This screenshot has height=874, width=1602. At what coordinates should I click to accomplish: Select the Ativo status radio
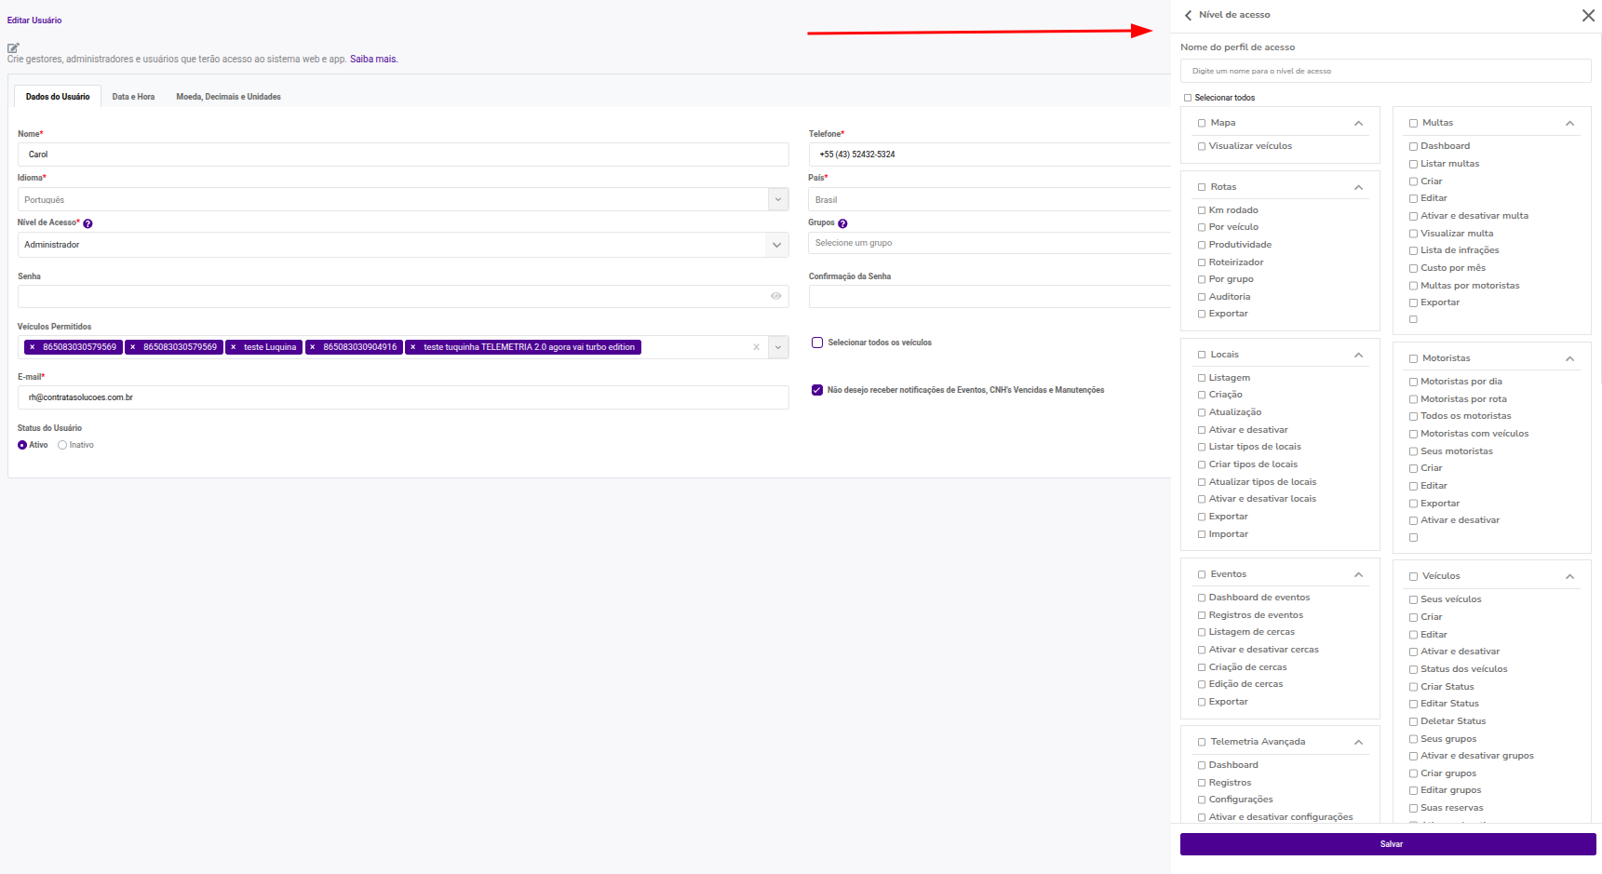click(22, 445)
